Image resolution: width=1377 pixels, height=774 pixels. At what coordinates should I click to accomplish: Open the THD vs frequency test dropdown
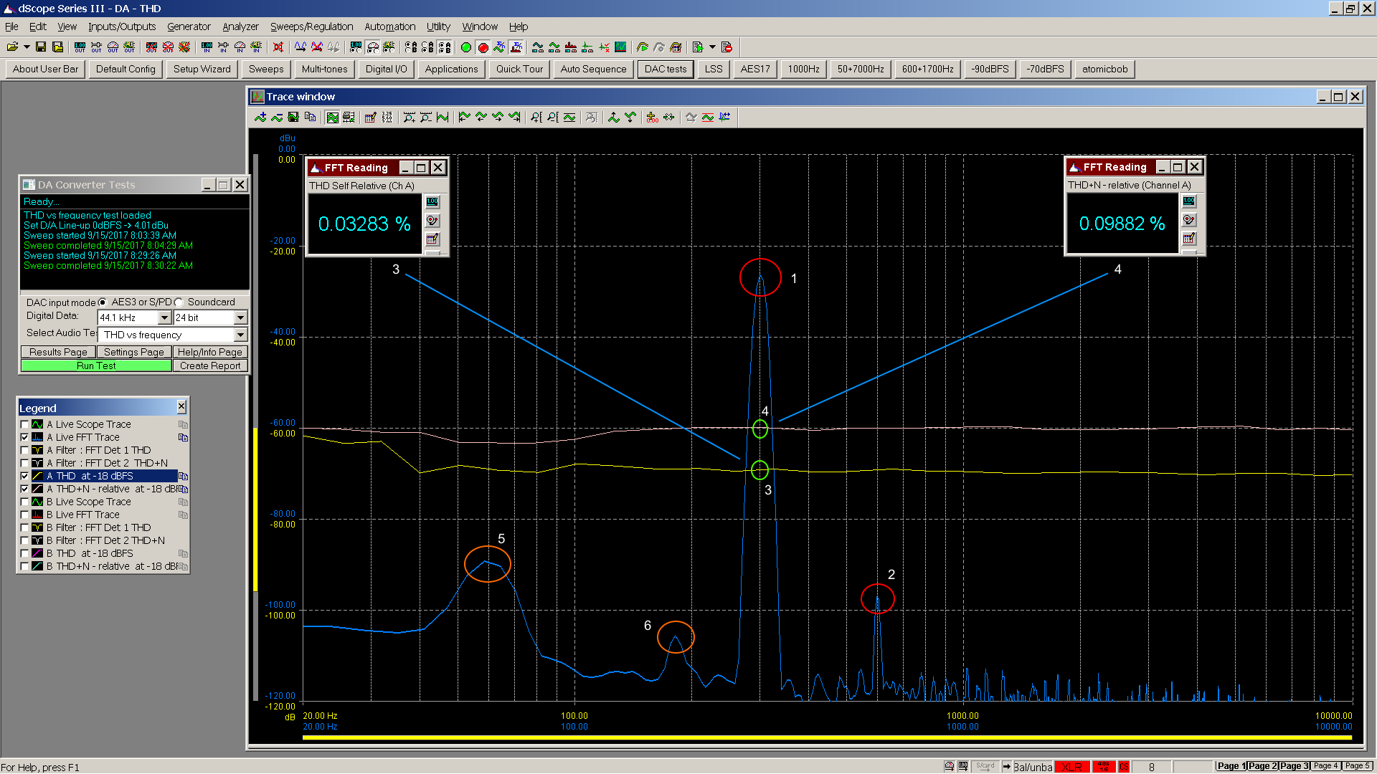[240, 335]
